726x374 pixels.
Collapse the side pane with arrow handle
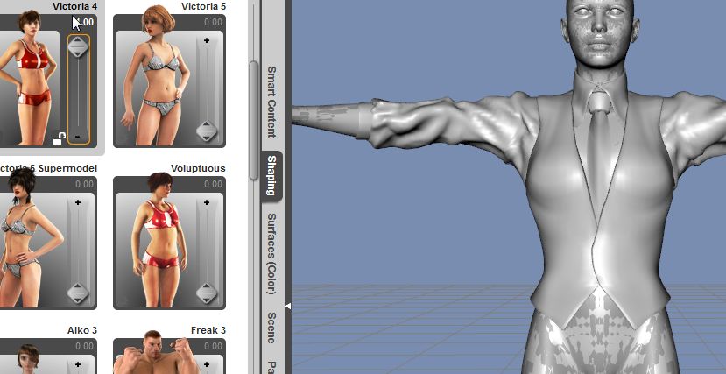(x=288, y=306)
